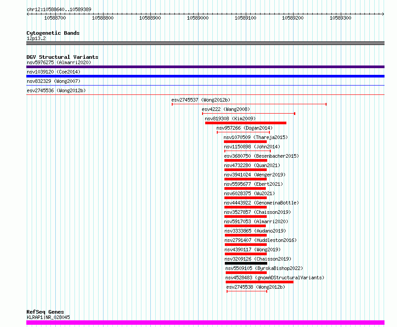Select the esv2745537 thin red interval line
Screen dimensions: 397x327
tap(249, 104)
